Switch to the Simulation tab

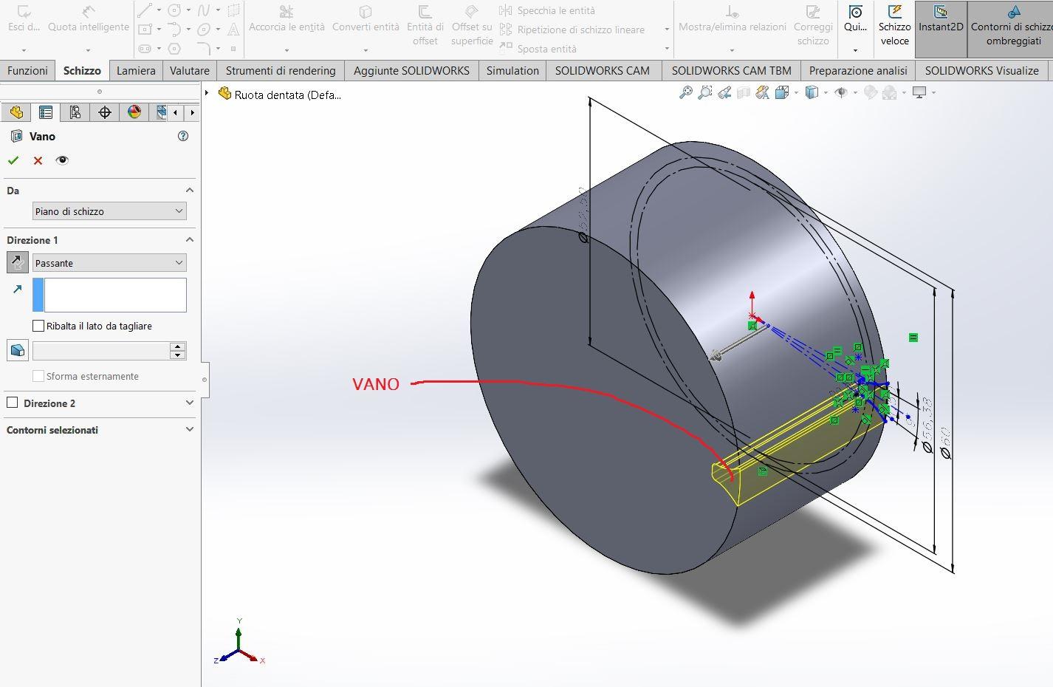coord(512,70)
